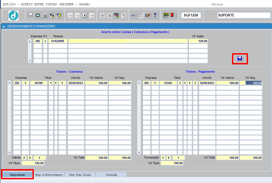Click Cobranca Vencto field 30/09/2023
The height and width of the screenshot is (183, 272).
[76, 83]
